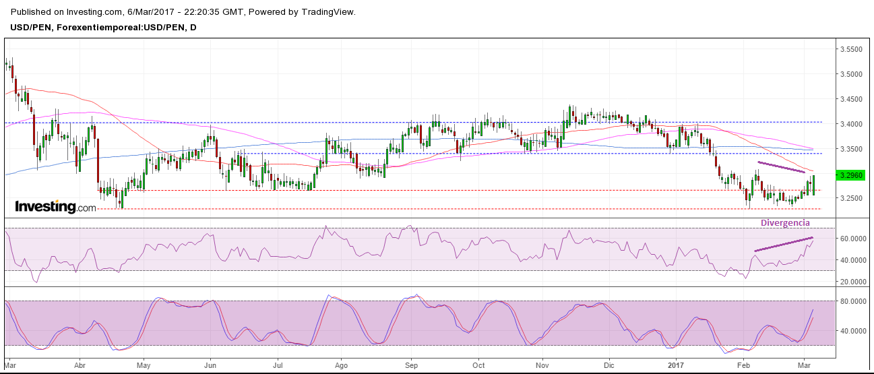Click the stochastic pane 40.0000 scale label
This screenshot has width=874, height=374.
tap(852, 331)
